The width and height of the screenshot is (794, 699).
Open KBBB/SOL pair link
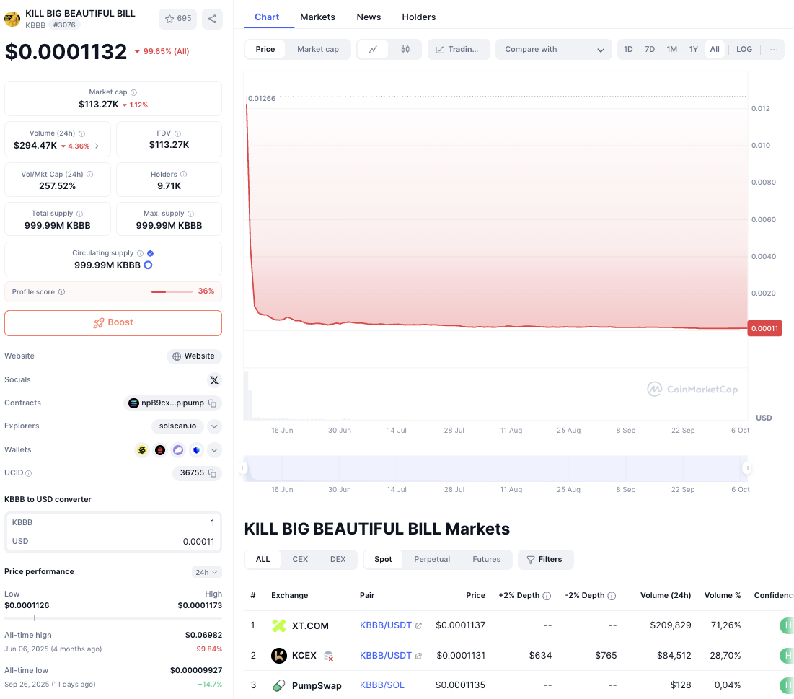[x=381, y=686]
